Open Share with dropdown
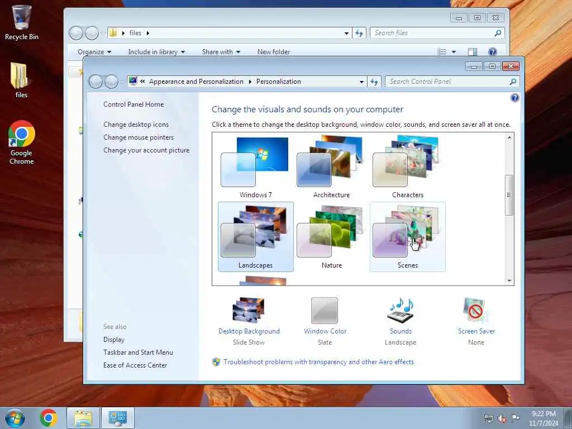Image resolution: width=572 pixels, height=429 pixels. pyautogui.click(x=221, y=52)
